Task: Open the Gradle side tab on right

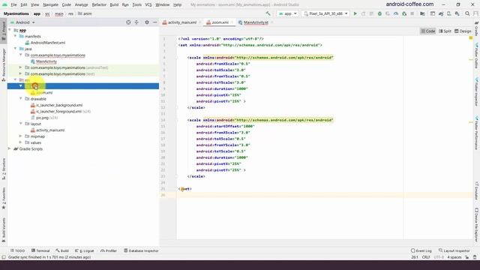Action: [477, 28]
